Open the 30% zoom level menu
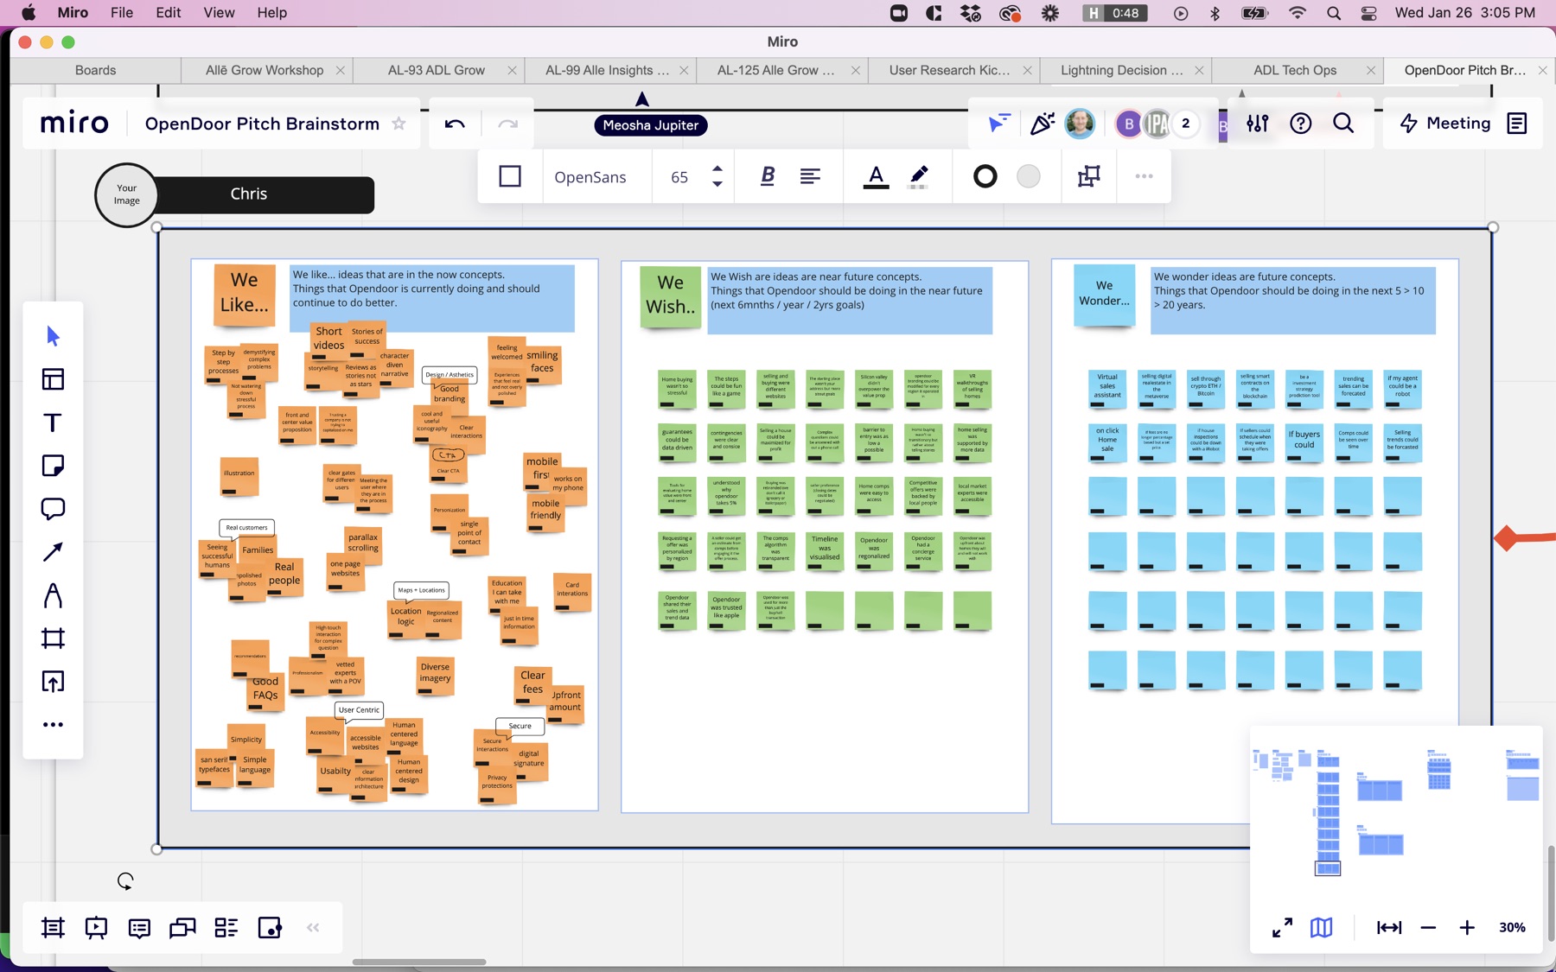Viewport: 1556px width, 972px height. 1512,927
